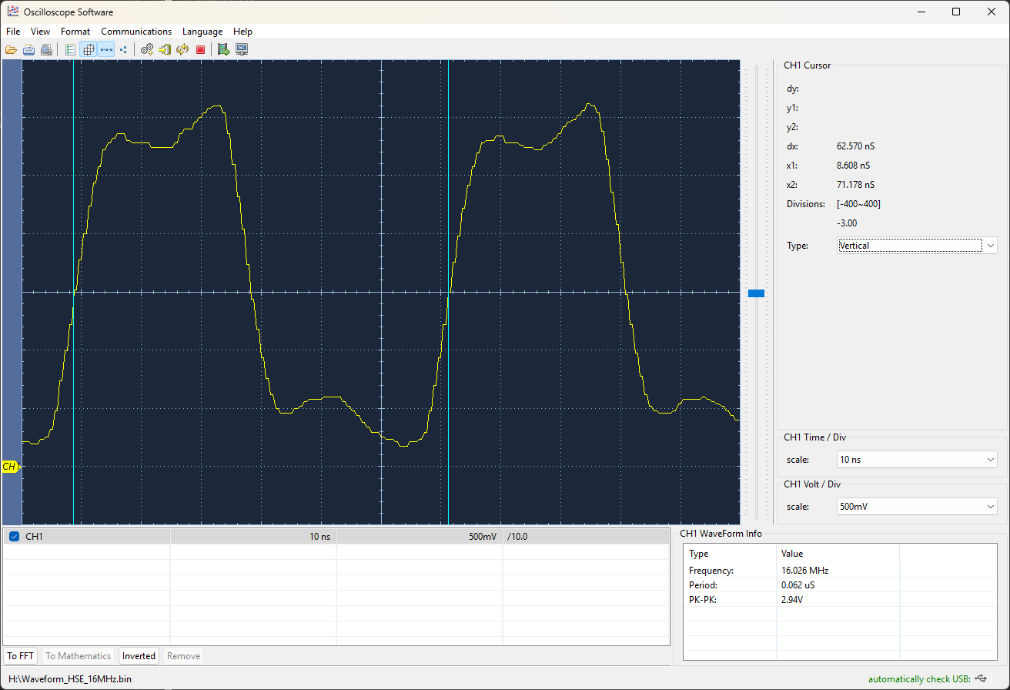The image size is (1010, 690).
Task: Open the Communications menu
Action: [x=136, y=32]
